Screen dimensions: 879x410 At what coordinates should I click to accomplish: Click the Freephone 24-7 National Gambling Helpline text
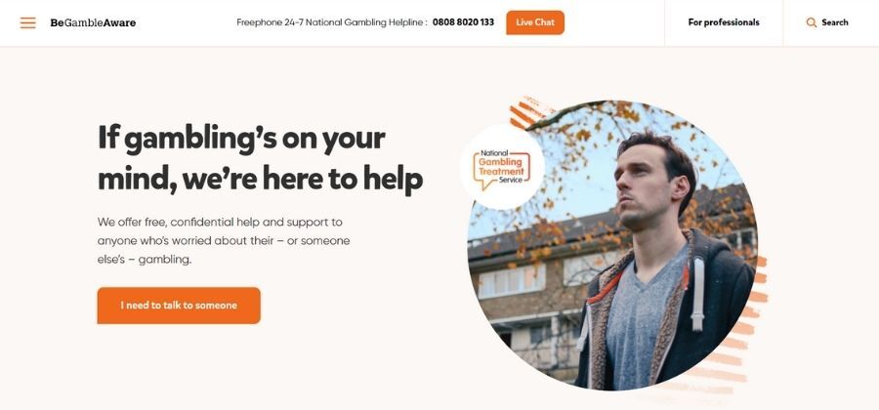click(x=332, y=22)
